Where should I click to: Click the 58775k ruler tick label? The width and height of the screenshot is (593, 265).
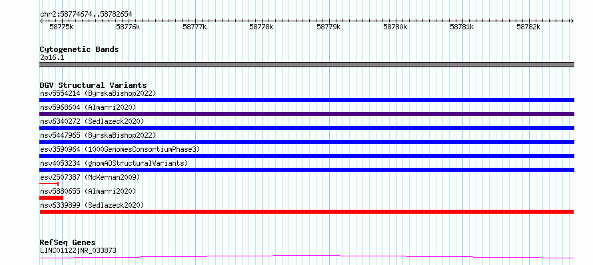coord(61,27)
